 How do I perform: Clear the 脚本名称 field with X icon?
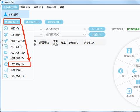point(85,29)
